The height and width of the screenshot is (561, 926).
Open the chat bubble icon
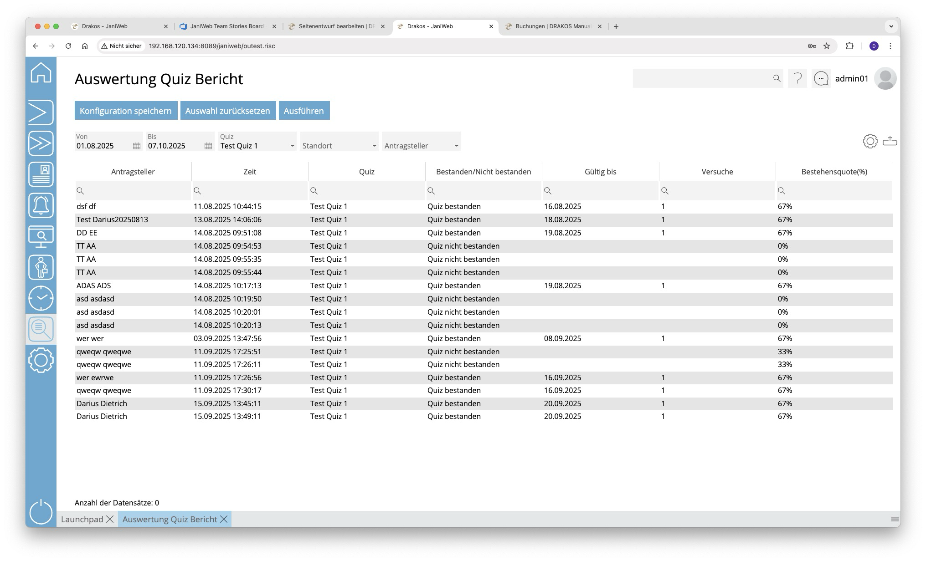821,79
